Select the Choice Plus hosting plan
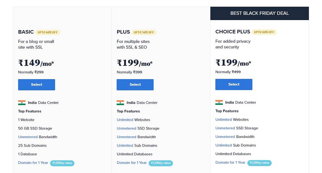 [234, 84]
